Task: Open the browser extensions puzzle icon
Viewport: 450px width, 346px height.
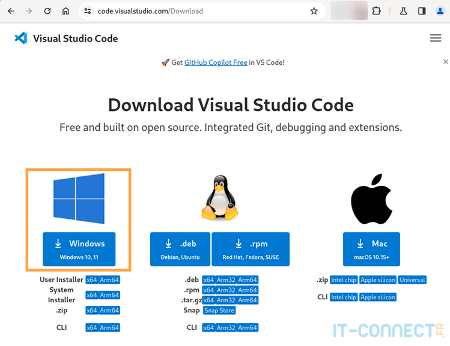Action: (377, 11)
